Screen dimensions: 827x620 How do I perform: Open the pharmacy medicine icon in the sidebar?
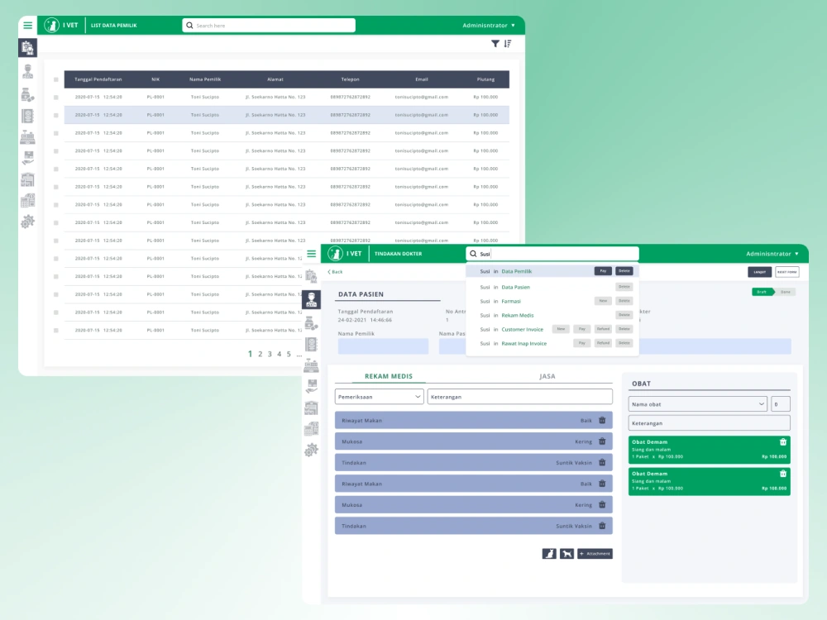coord(28,96)
